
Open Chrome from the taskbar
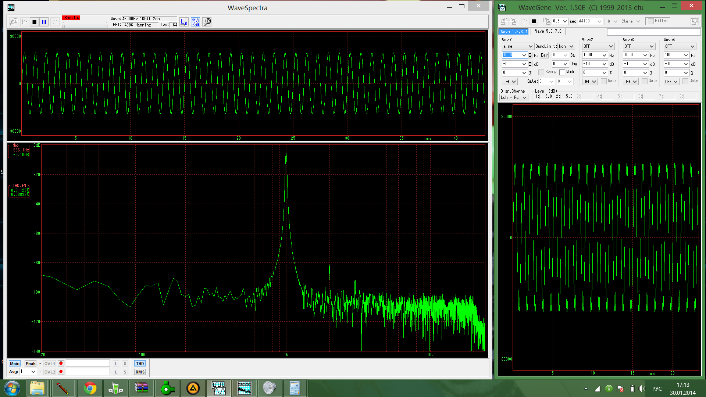(x=90, y=388)
